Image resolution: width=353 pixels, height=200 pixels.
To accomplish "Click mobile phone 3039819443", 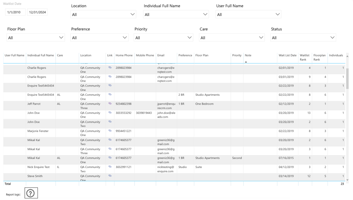I will click(144, 113).
